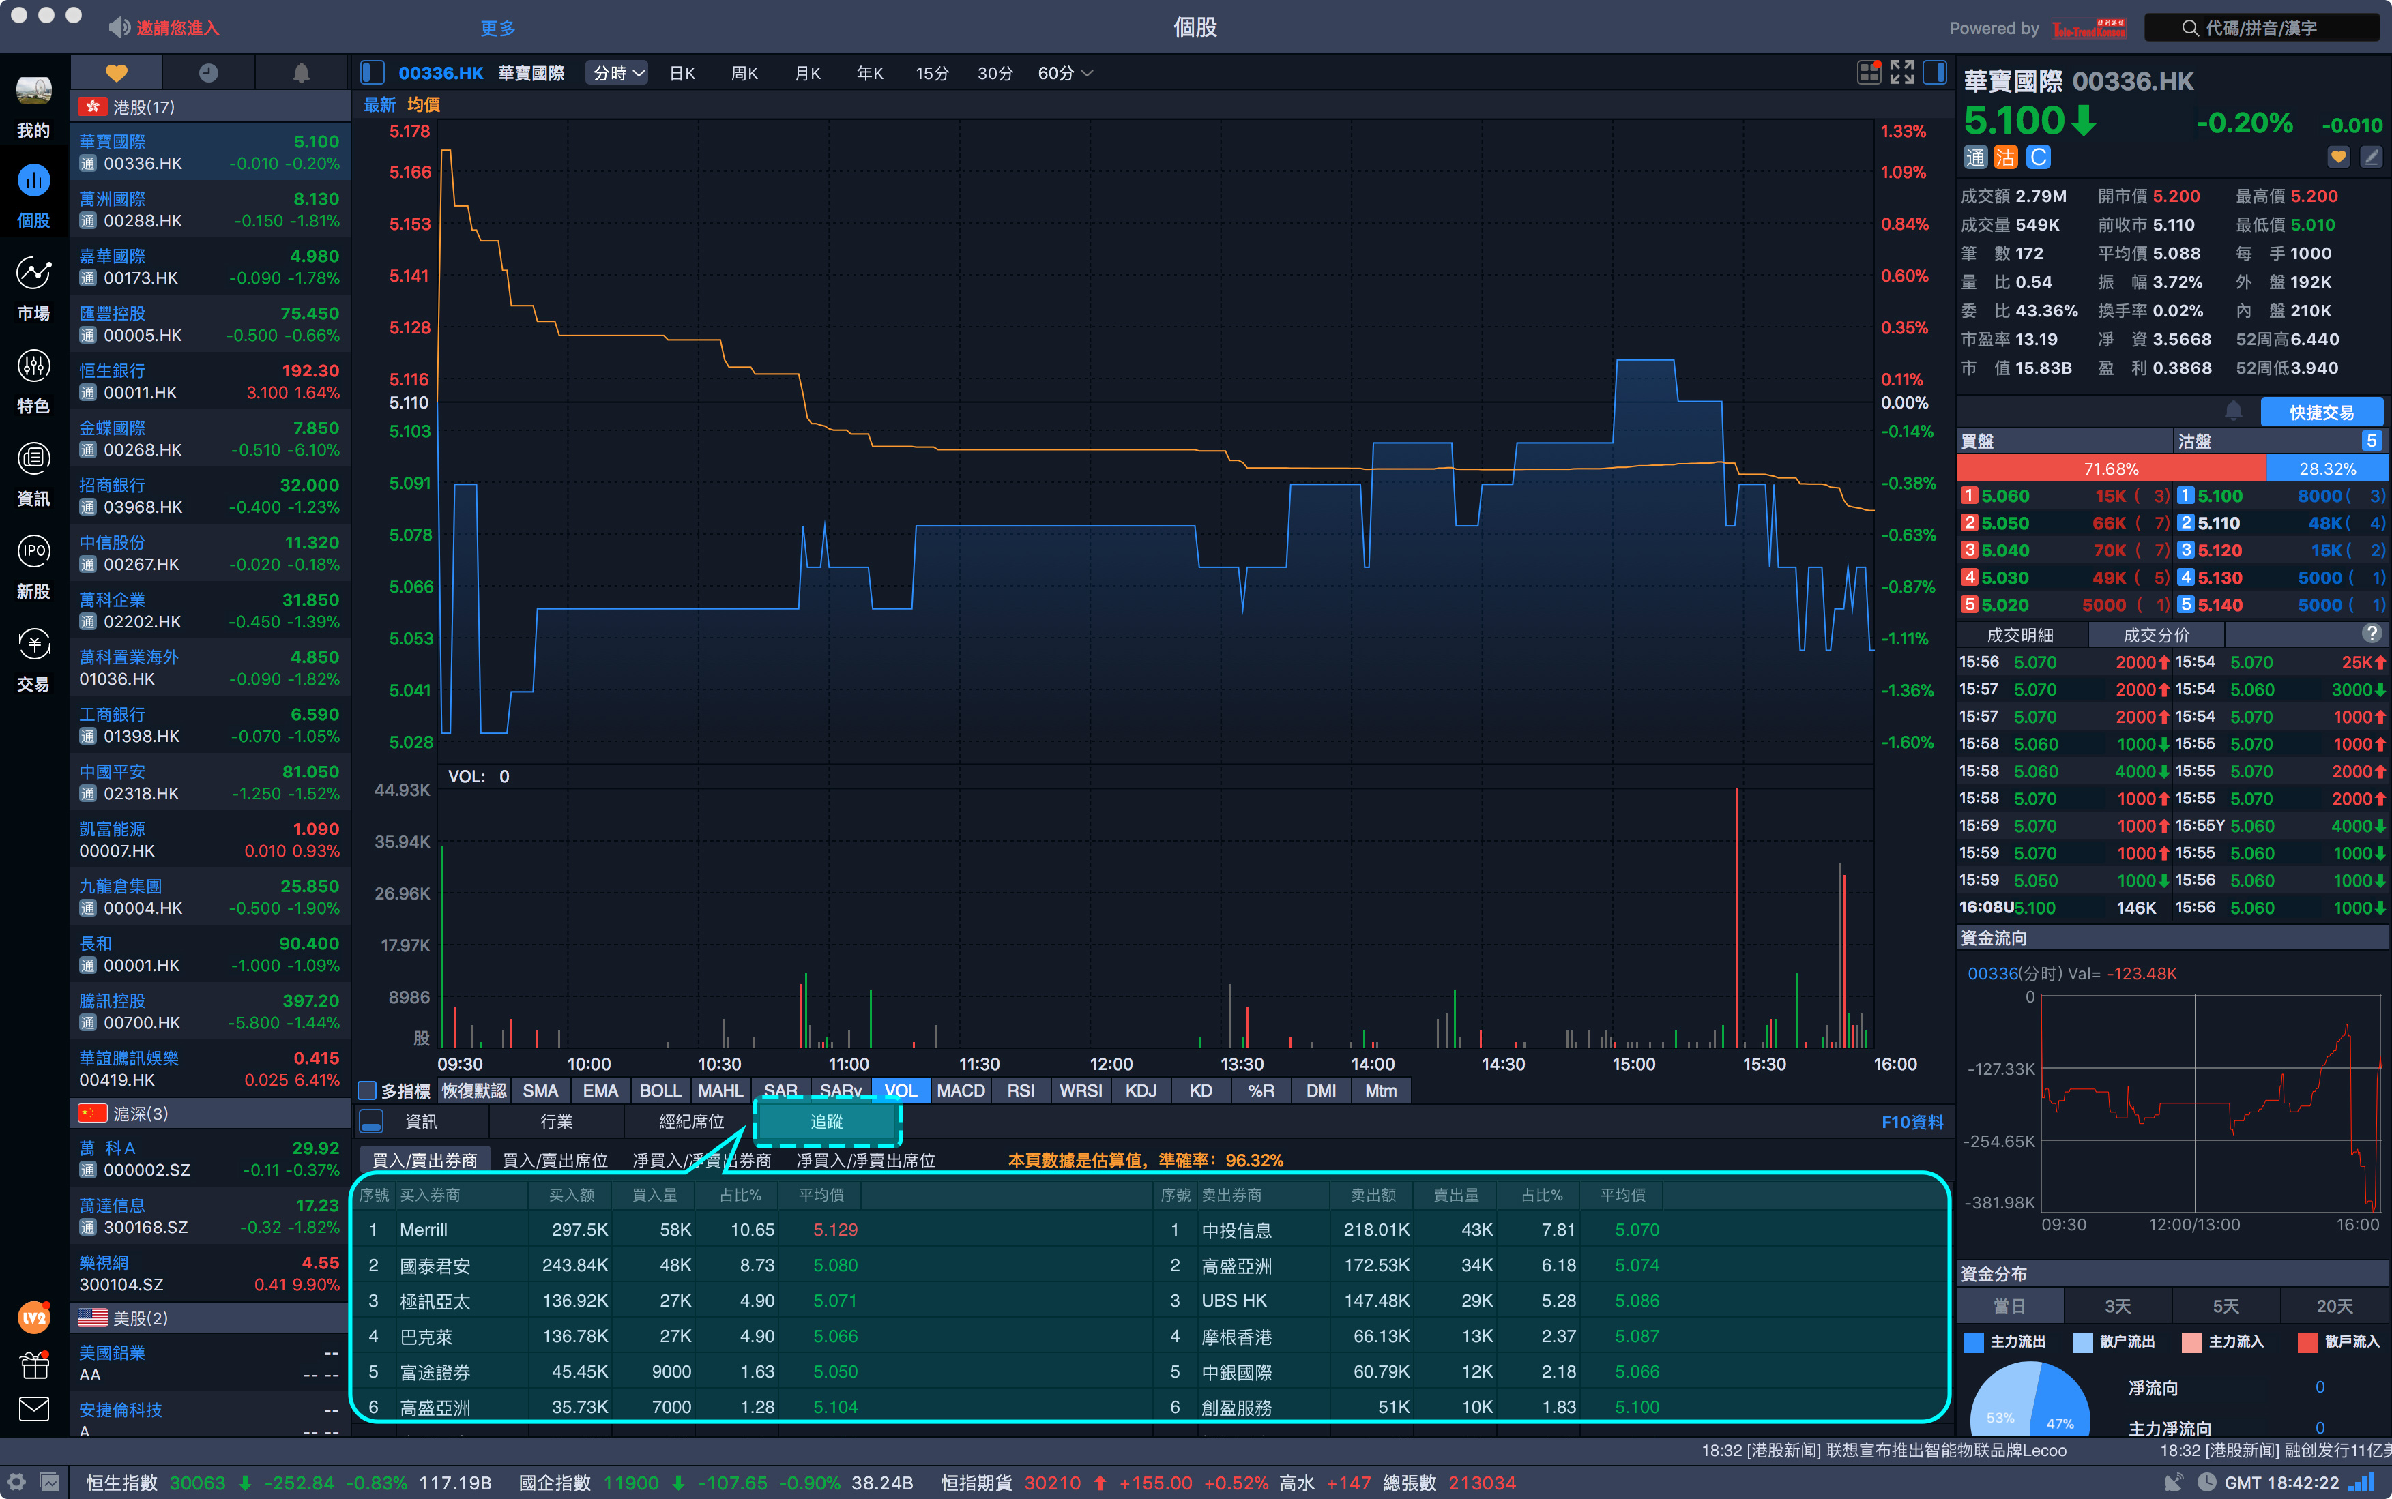This screenshot has height=1499, width=2392.
Task: Toggle the VOL indicator
Action: pos(901,1090)
